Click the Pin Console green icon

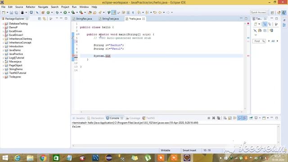pos(251,118)
